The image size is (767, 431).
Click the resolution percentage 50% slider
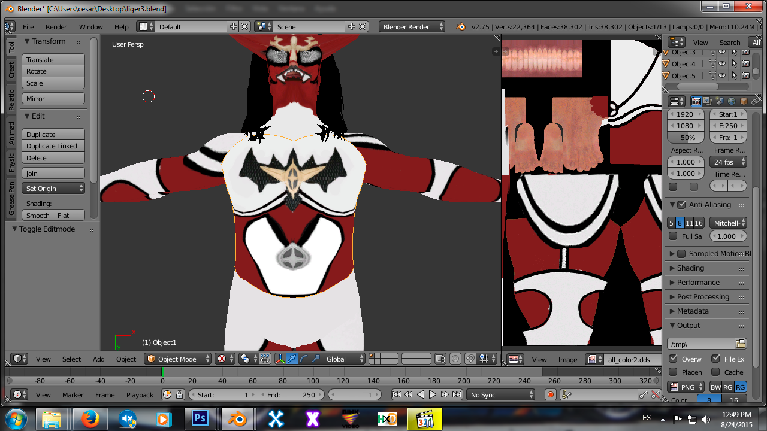[686, 137]
